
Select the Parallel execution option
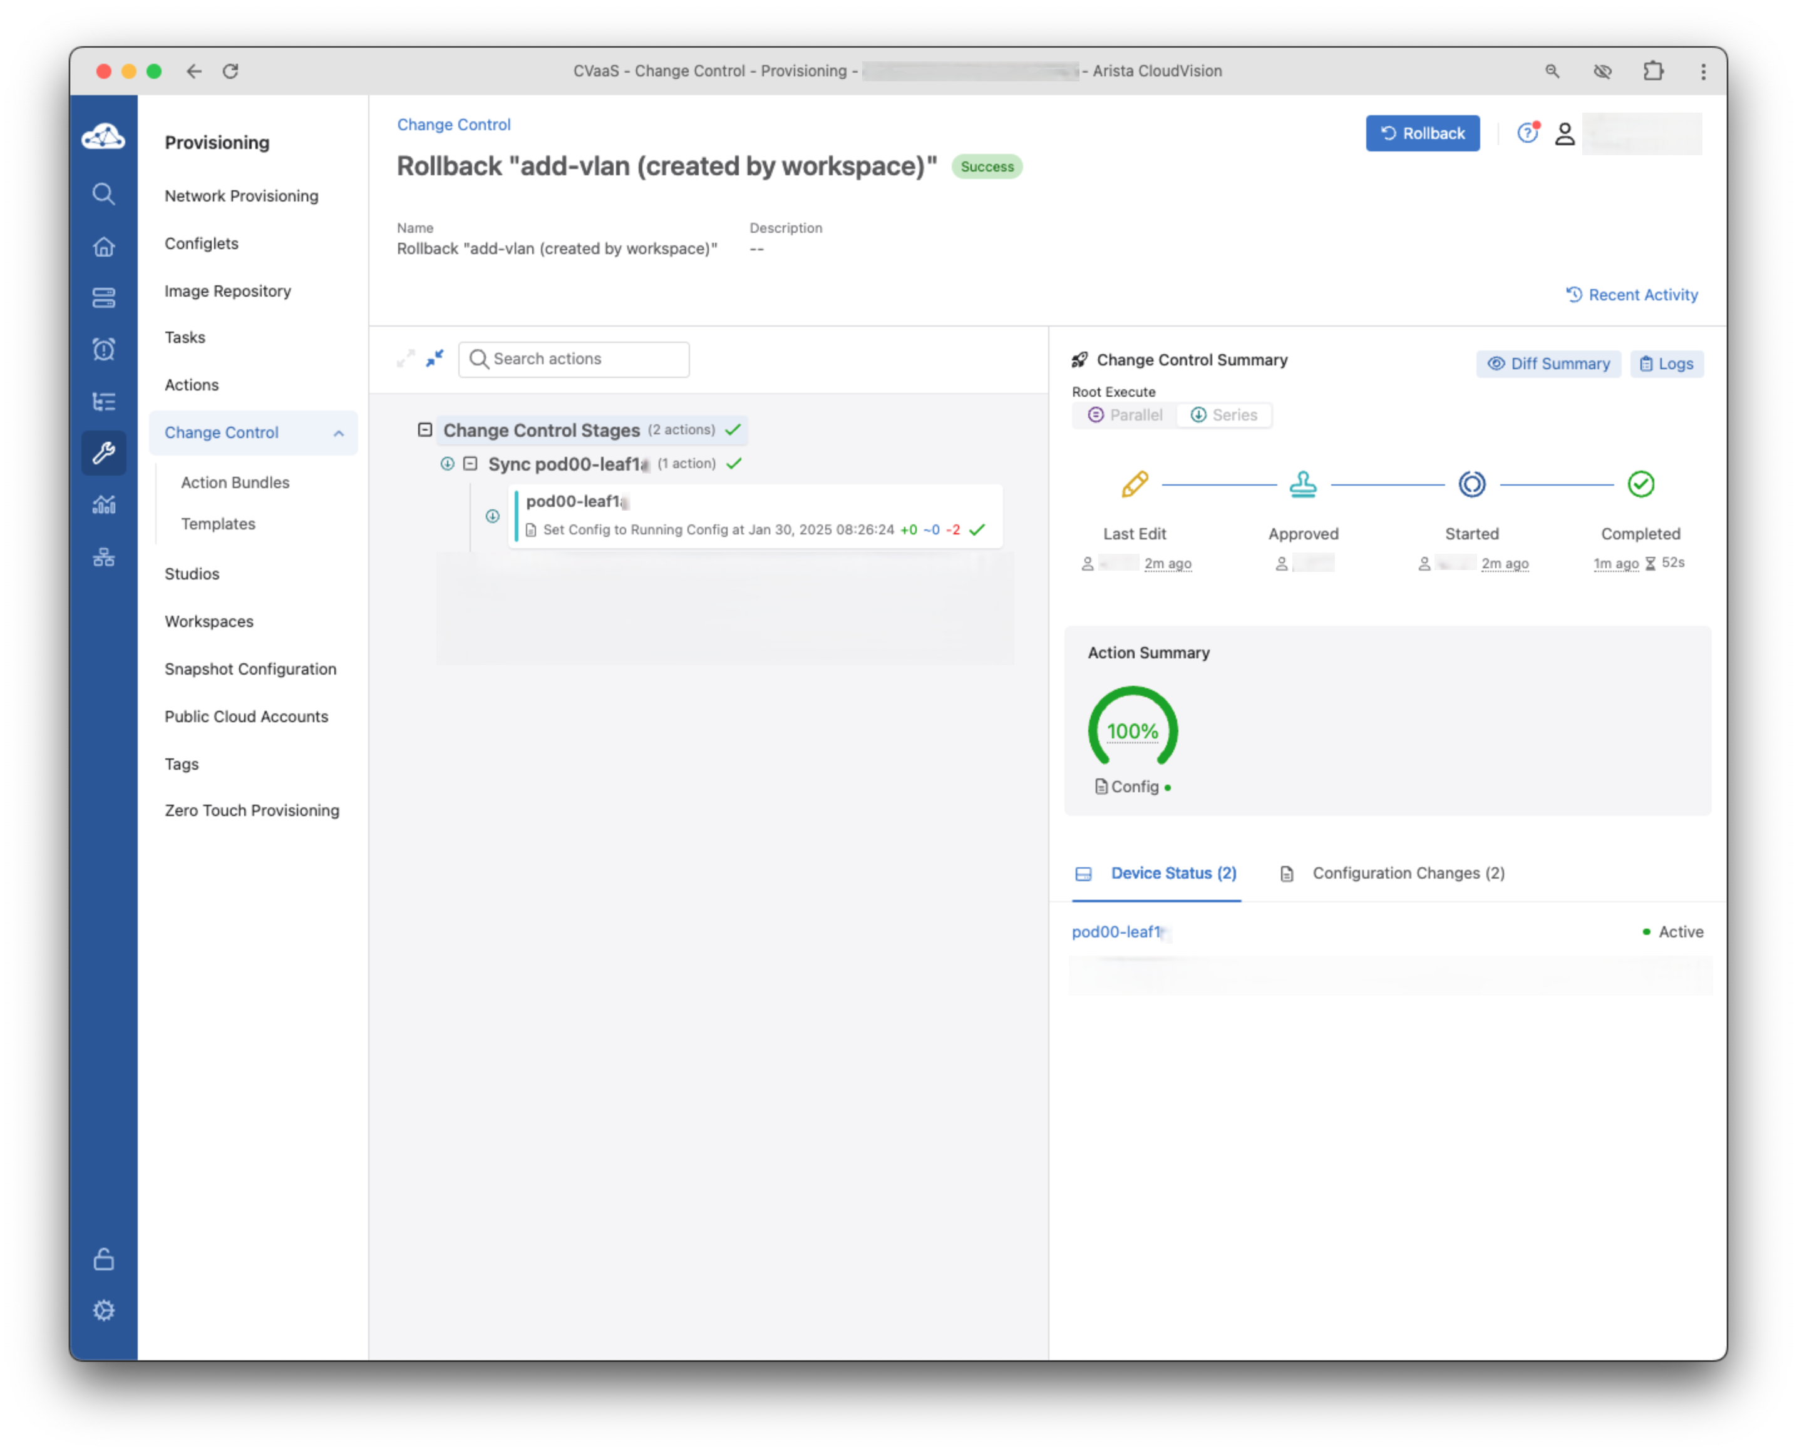(x=1125, y=415)
